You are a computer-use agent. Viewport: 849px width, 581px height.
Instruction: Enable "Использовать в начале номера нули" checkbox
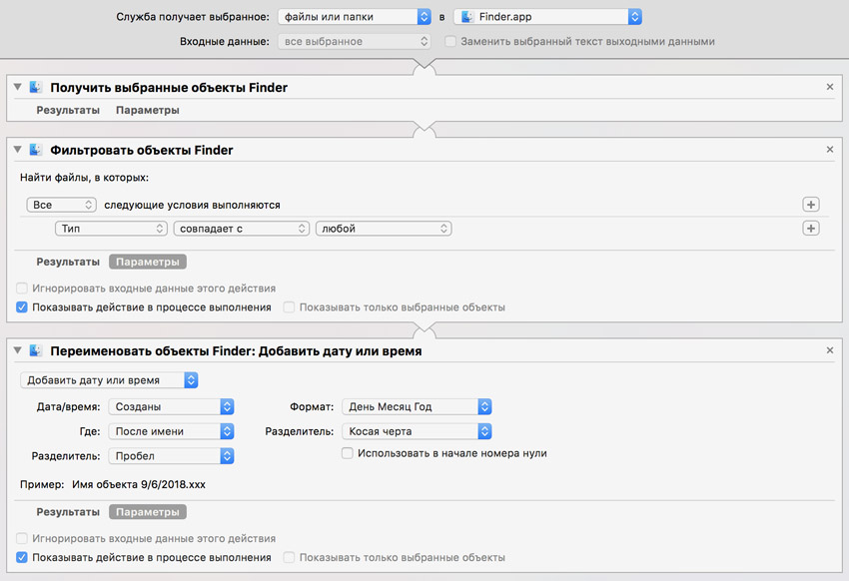click(x=347, y=453)
